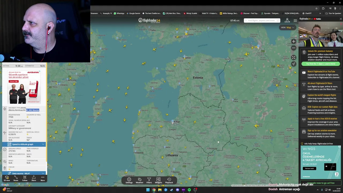
Task: Click Try free for 7 days button
Action: [321, 64]
